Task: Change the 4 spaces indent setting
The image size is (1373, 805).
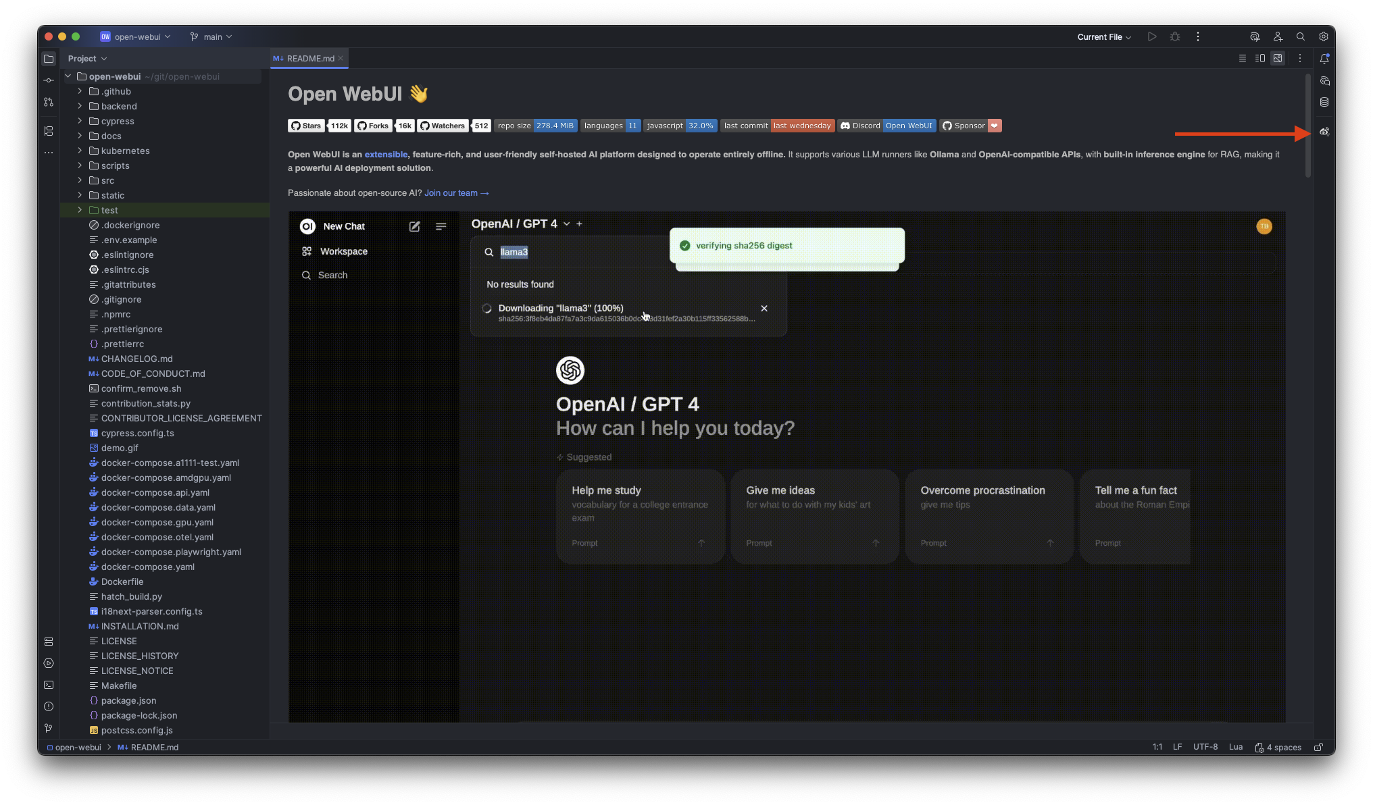Action: pyautogui.click(x=1278, y=747)
